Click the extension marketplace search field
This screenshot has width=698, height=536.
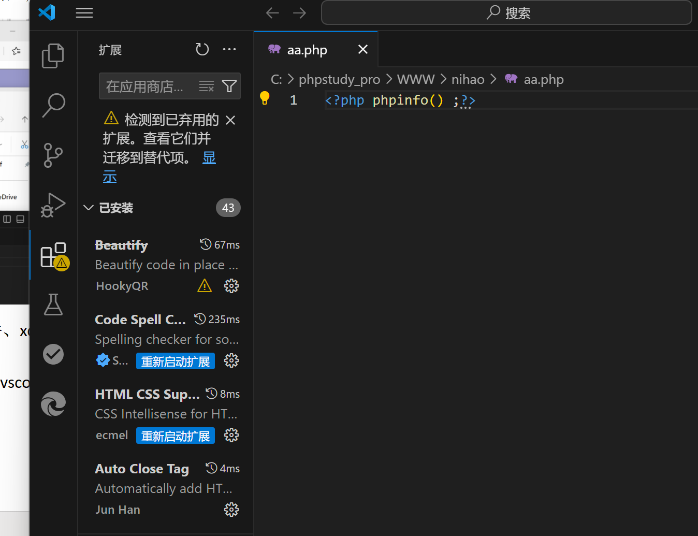145,86
